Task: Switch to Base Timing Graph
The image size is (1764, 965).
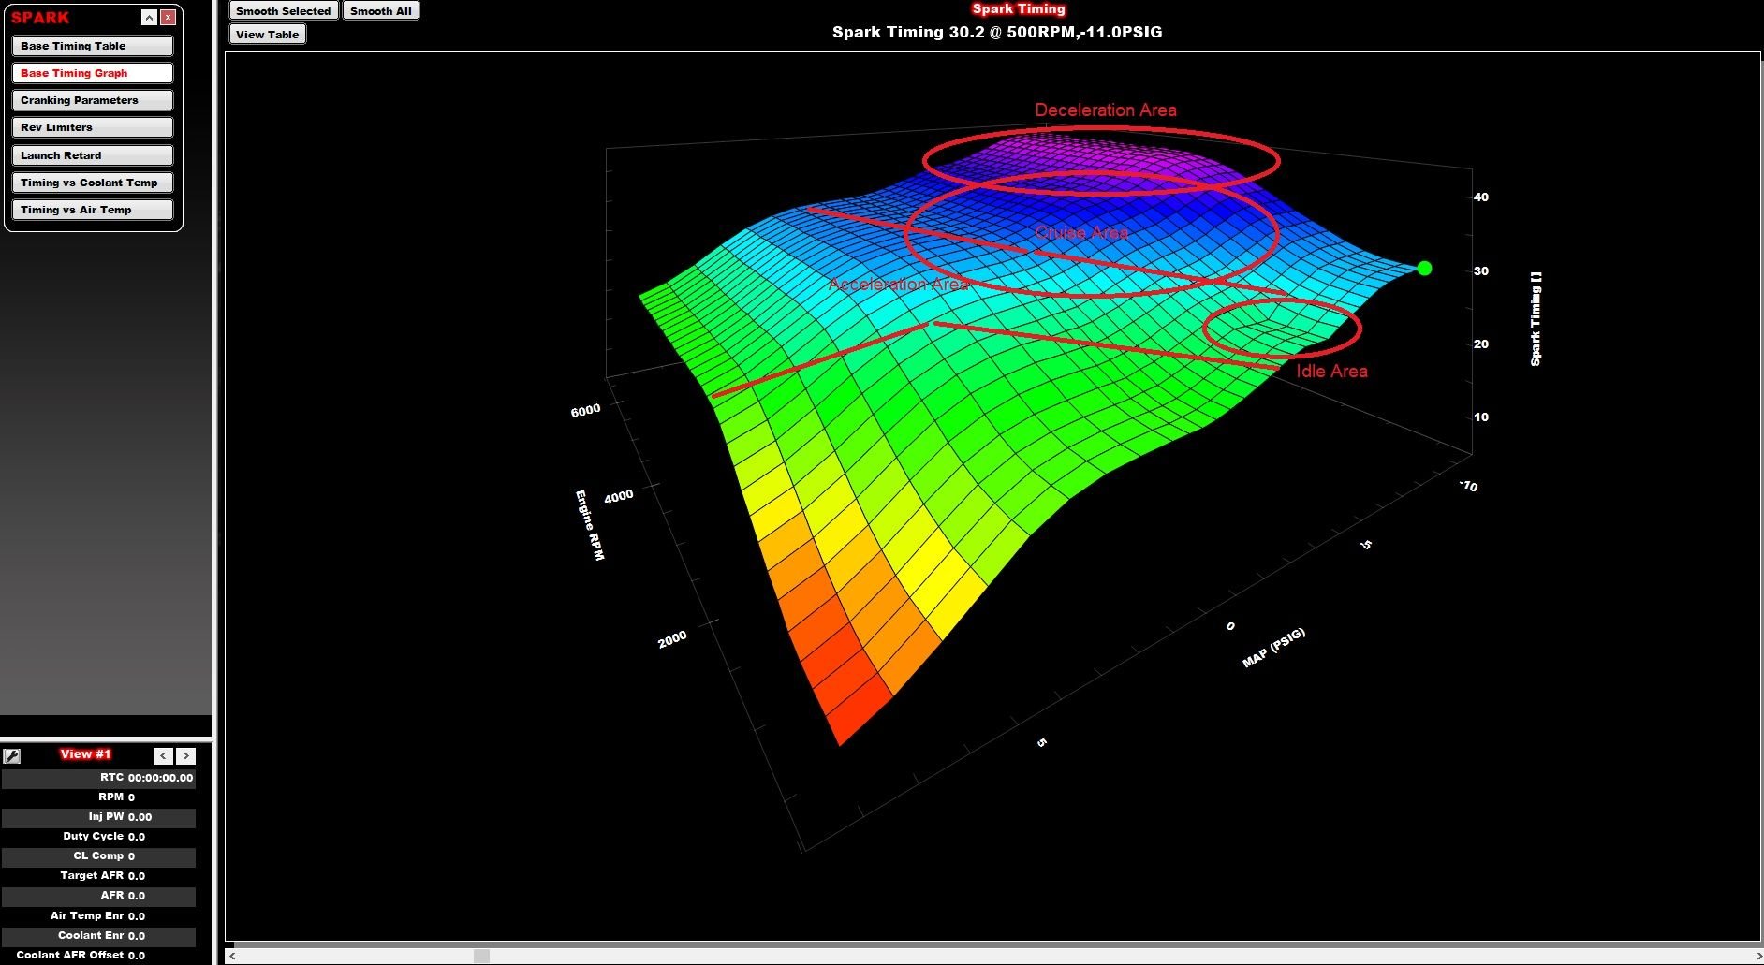Action: point(92,72)
